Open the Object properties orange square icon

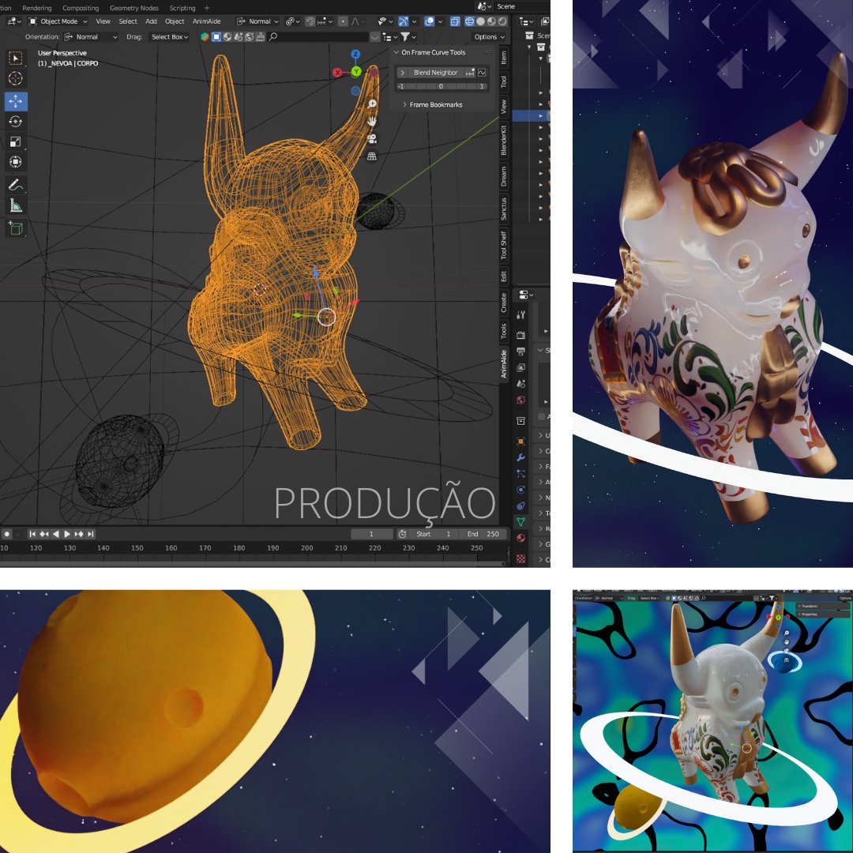tap(520, 442)
